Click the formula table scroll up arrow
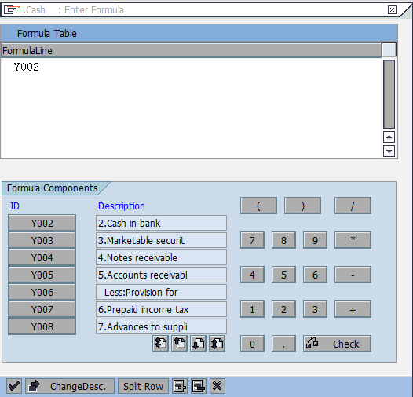This screenshot has height=397, width=413. [389, 137]
